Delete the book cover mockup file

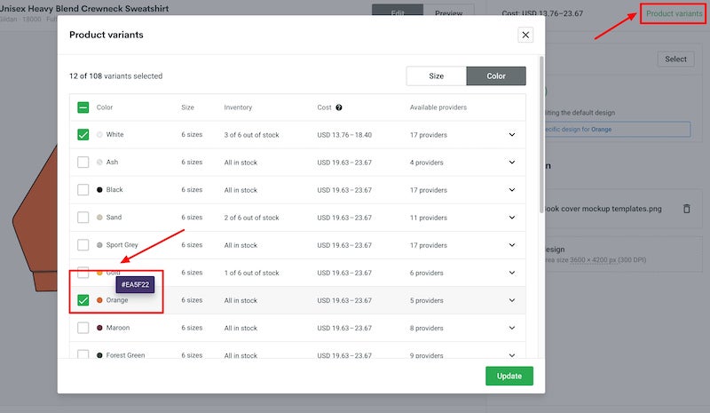pos(686,209)
